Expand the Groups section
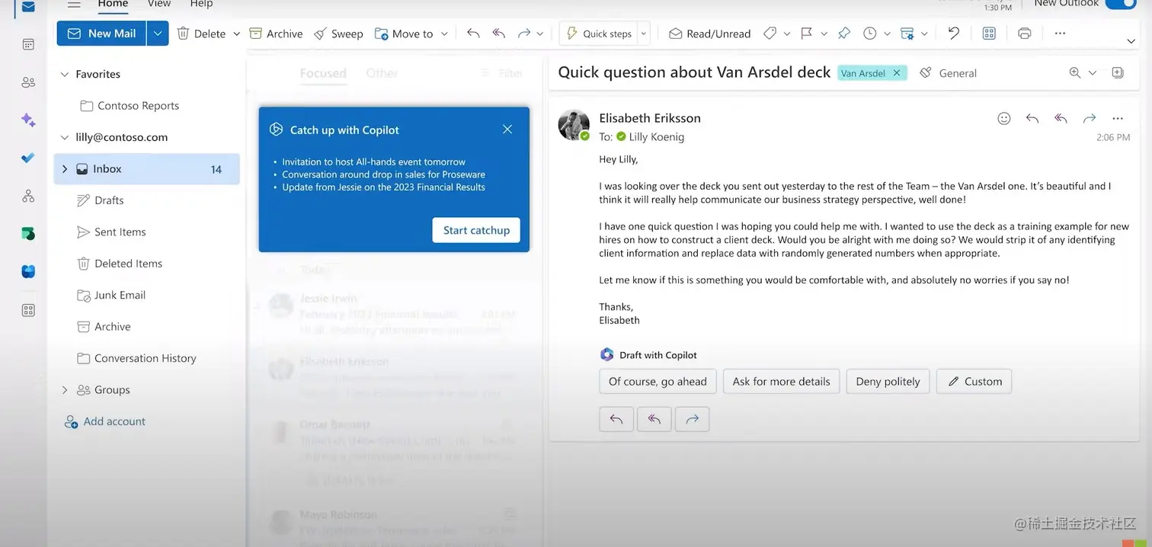Screen dimensions: 1152x547 click(65, 390)
